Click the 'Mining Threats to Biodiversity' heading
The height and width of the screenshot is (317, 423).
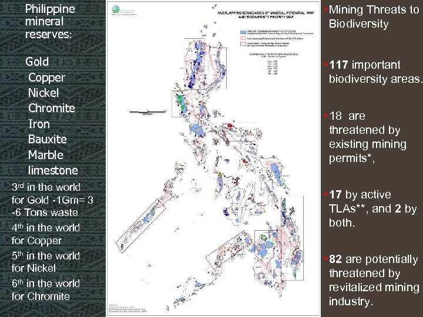[374, 16]
